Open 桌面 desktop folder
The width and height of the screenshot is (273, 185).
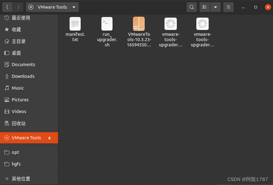[29, 53]
